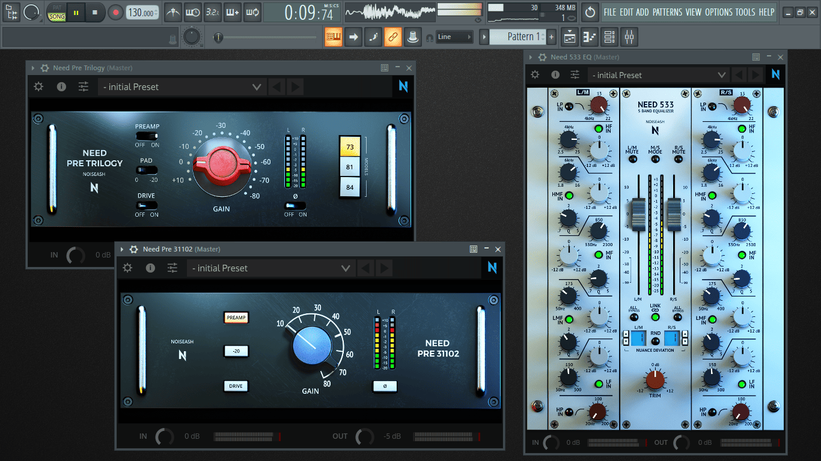Click previous preset arrow in Need Pre 31102

(x=365, y=268)
